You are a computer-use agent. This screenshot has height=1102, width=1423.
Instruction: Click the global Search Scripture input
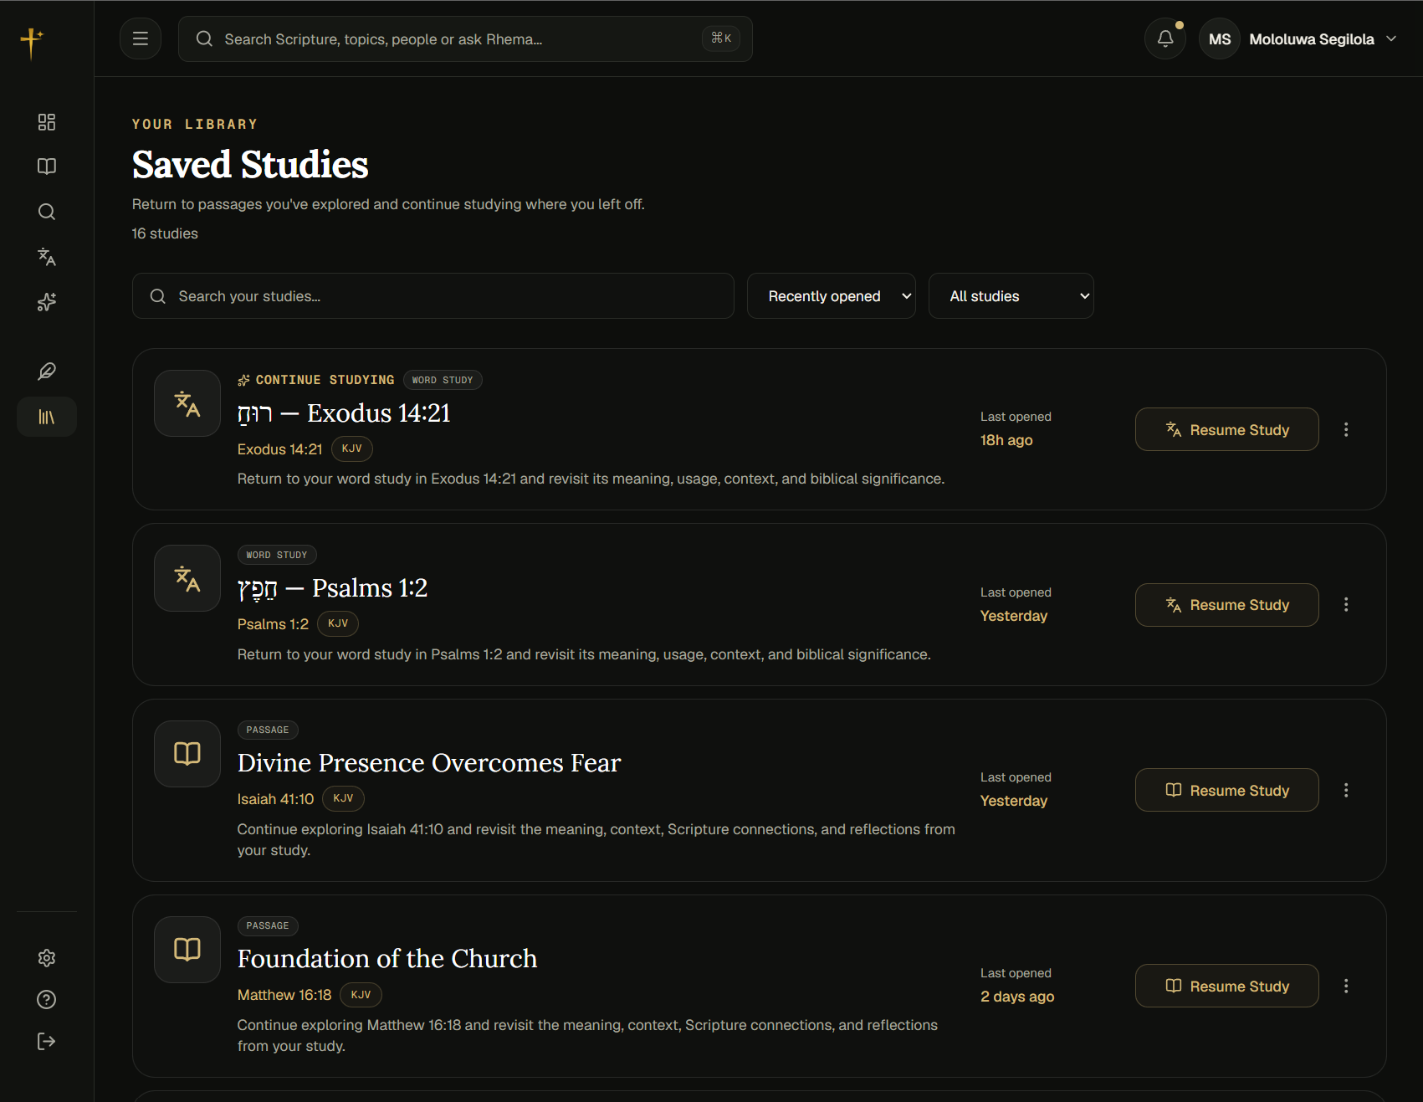(465, 38)
